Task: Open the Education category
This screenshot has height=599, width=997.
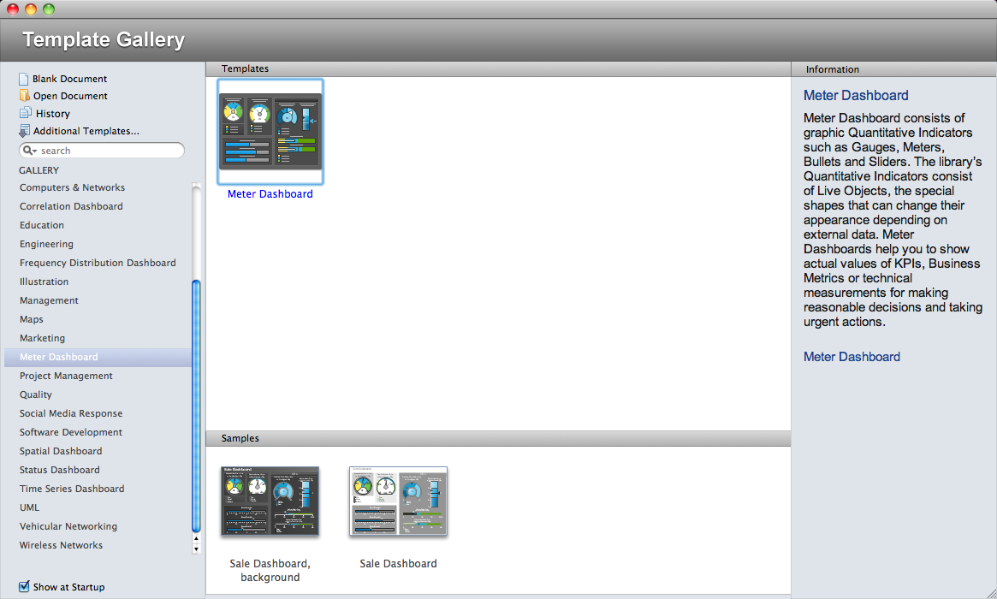Action: 41,225
